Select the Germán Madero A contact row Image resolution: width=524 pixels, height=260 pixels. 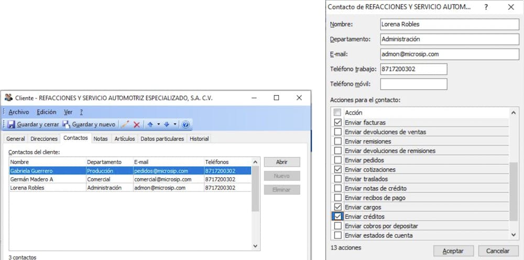click(130, 179)
